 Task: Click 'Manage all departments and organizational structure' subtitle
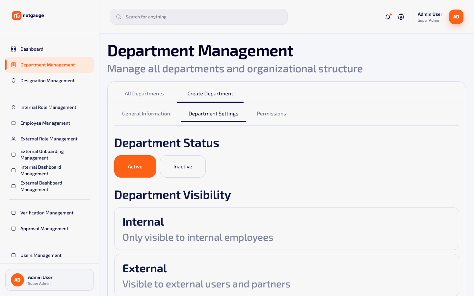point(235,69)
